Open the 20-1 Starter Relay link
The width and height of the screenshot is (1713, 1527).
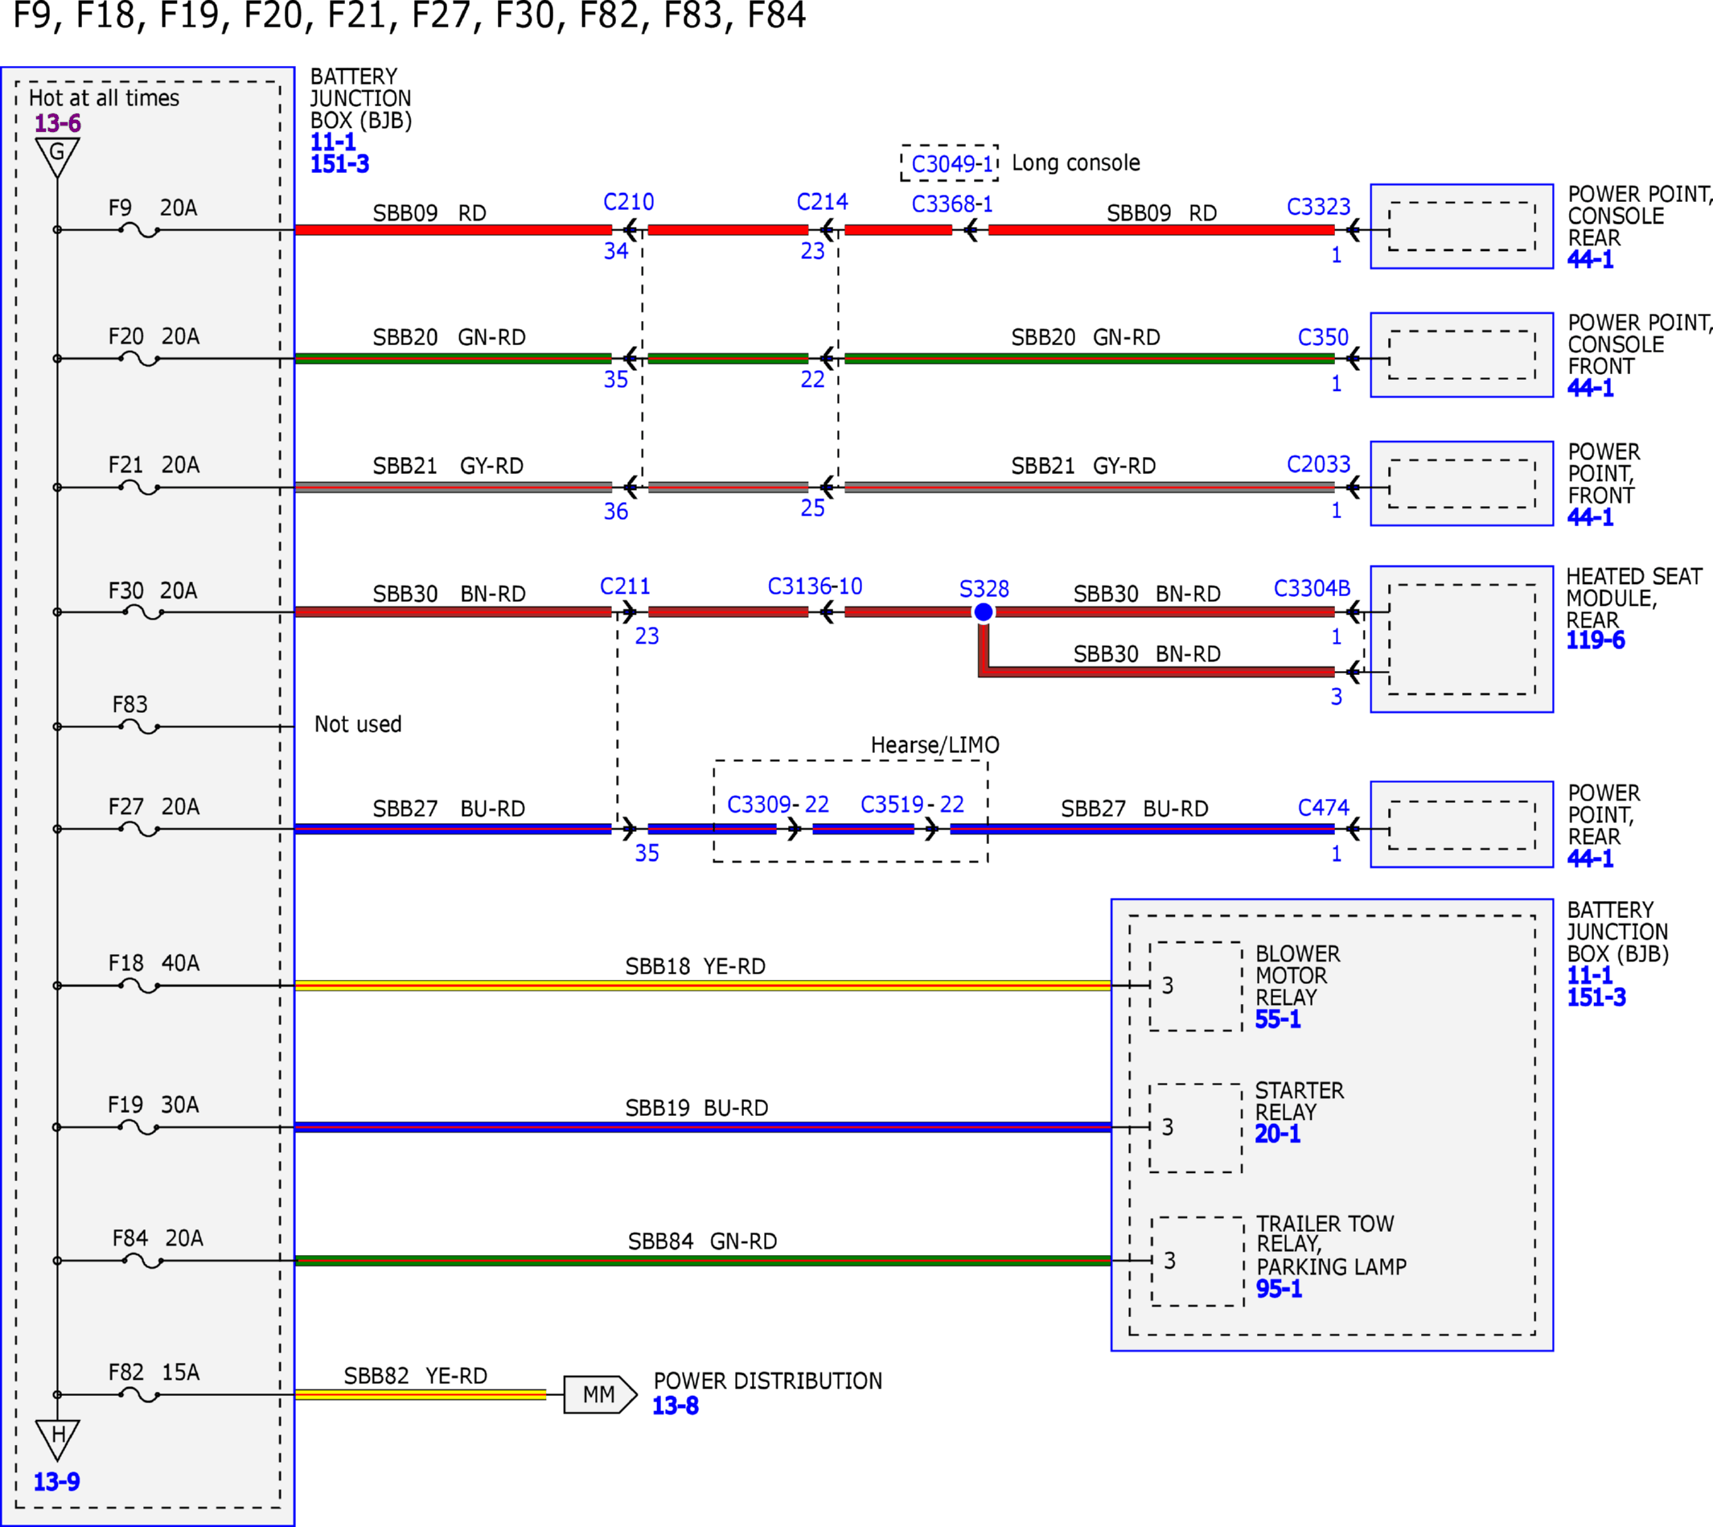[x=1278, y=1134]
